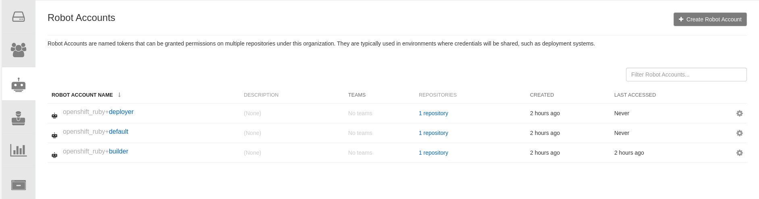Open the openshift_ruby+default robot account
Viewport: 759px width, 199px height.
pyautogui.click(x=118, y=132)
